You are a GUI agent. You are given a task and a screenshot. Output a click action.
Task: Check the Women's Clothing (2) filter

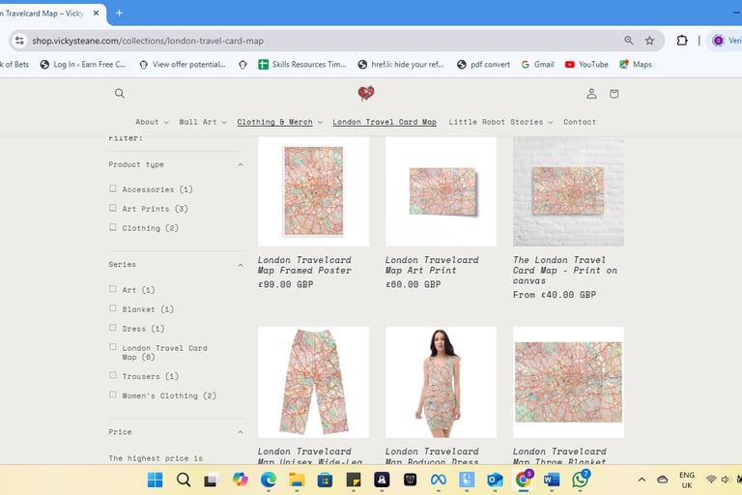coord(113,394)
